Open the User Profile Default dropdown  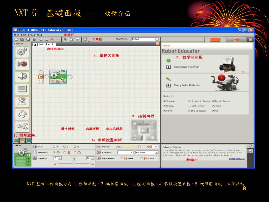[x=145, y=39]
